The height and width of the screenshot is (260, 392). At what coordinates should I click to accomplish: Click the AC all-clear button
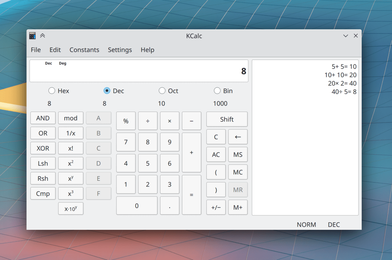click(216, 155)
